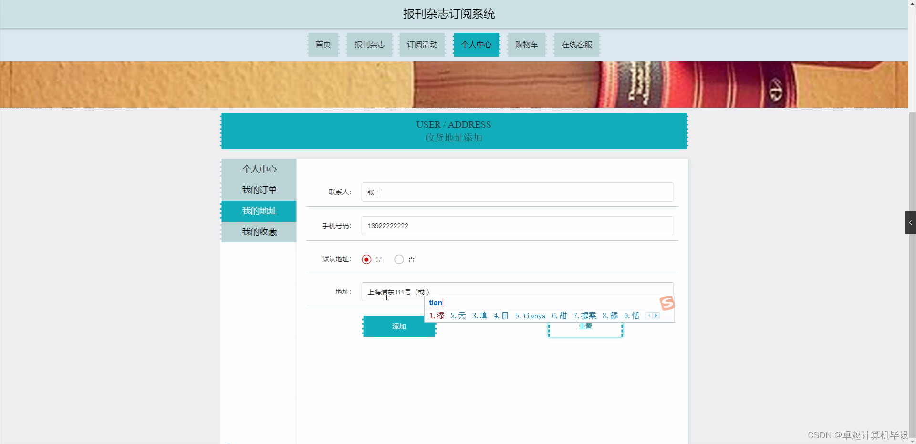Click the 重置 reset link
This screenshot has width=916, height=444.
(x=586, y=326)
